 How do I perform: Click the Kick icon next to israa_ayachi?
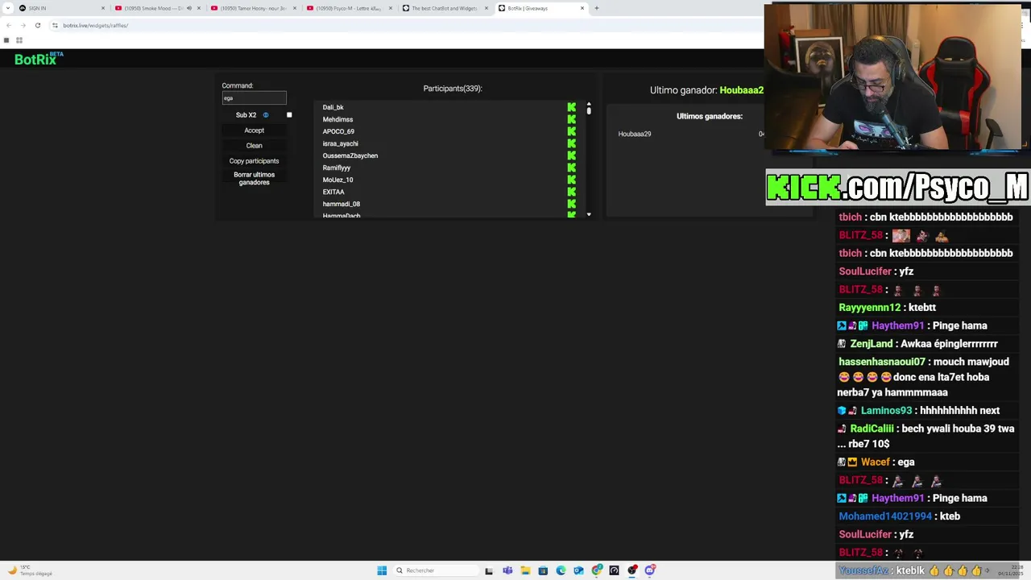tap(572, 143)
